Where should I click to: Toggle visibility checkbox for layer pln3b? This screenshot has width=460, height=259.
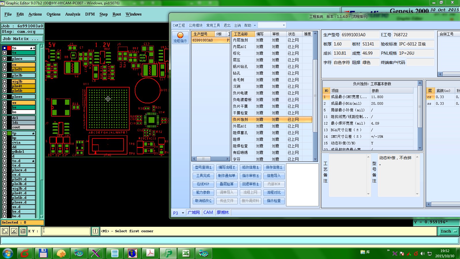click(5, 75)
